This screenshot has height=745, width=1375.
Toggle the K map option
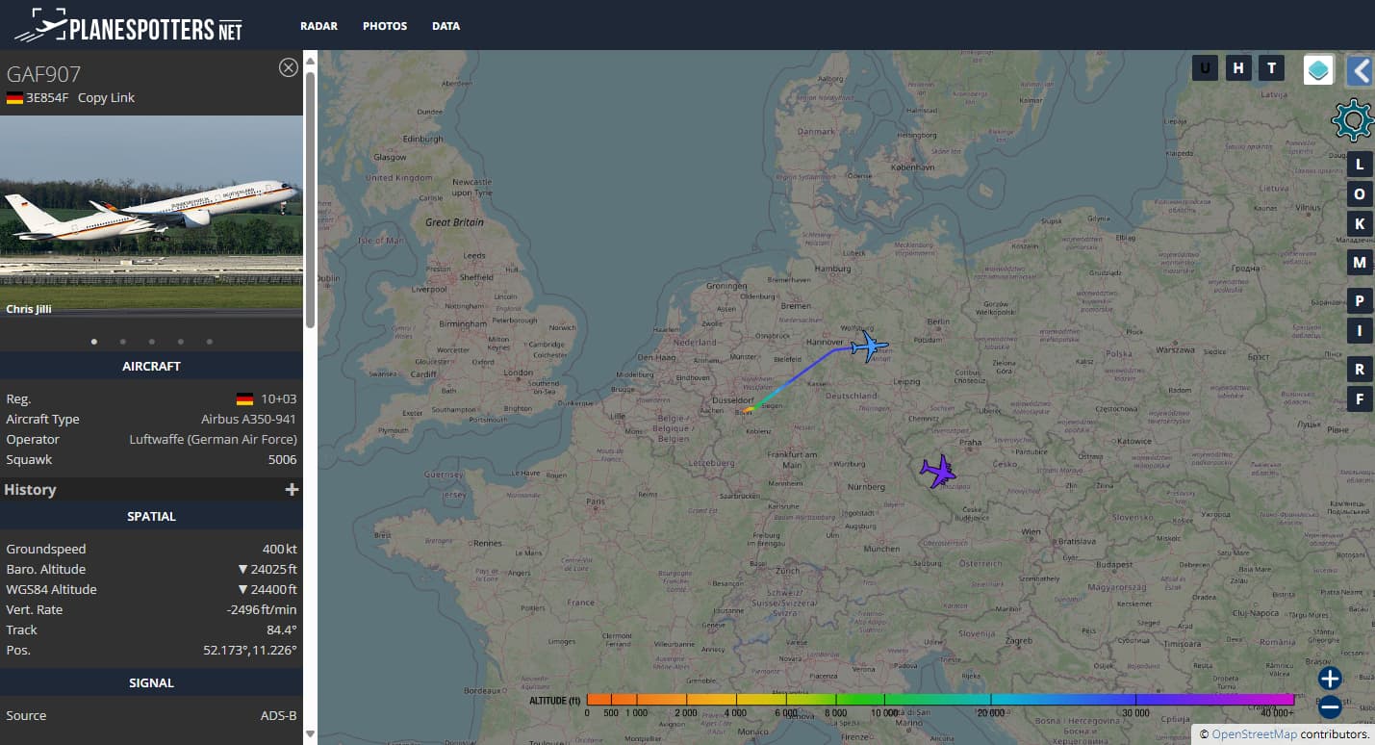[x=1360, y=223]
